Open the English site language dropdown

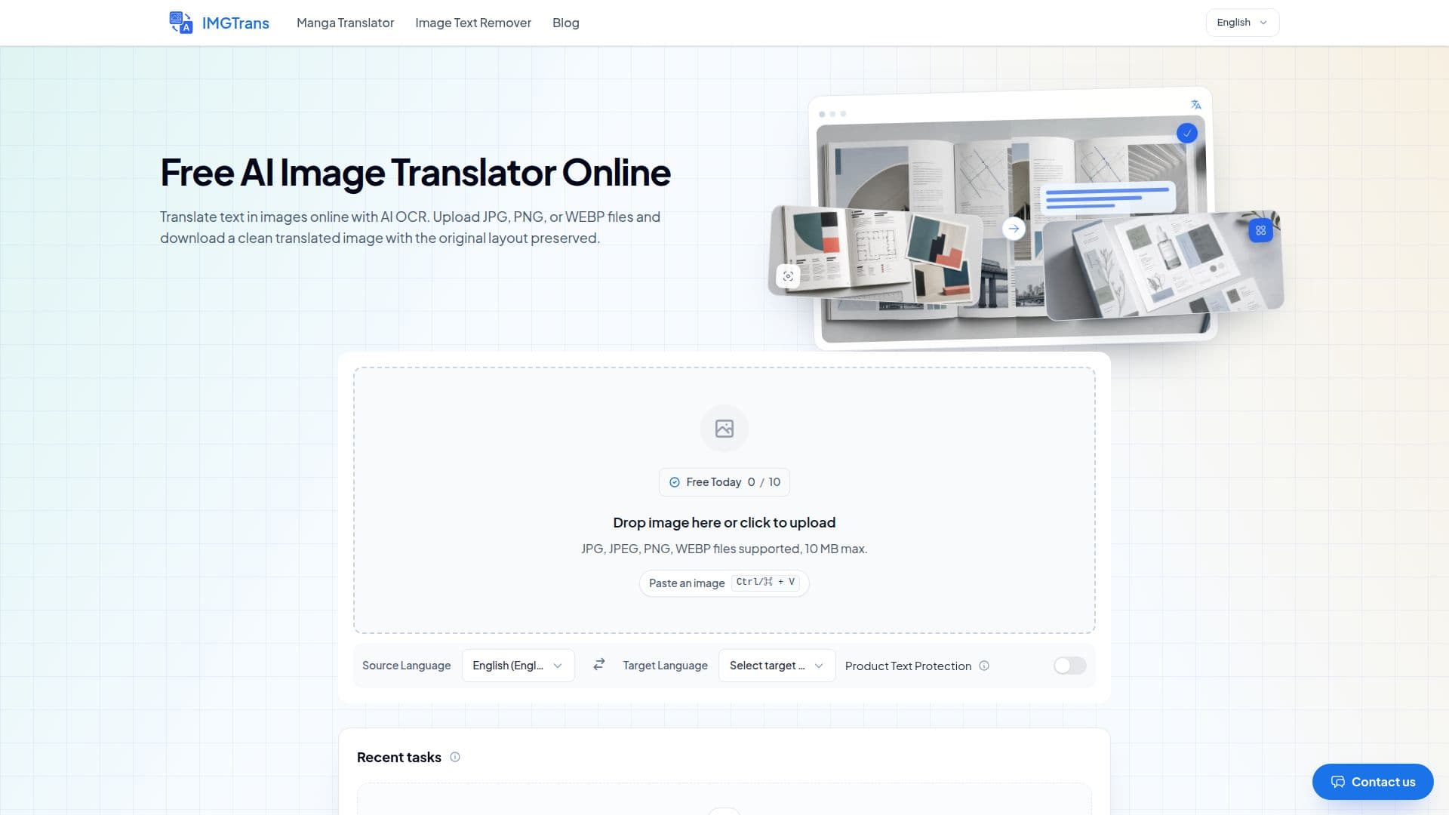coord(1242,23)
